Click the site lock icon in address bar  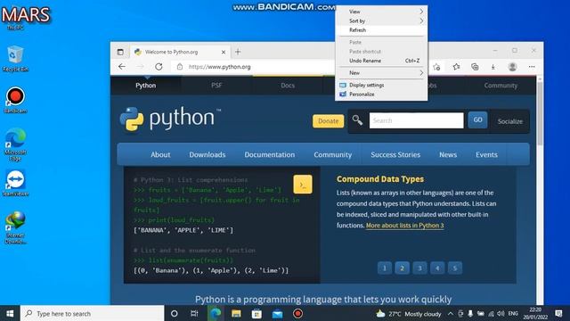pyautogui.click(x=180, y=67)
